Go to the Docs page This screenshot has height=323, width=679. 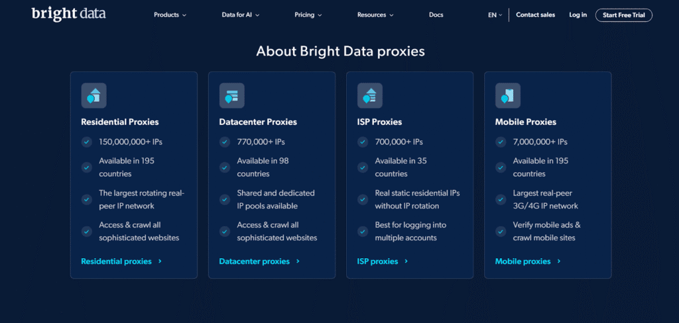[x=436, y=15]
